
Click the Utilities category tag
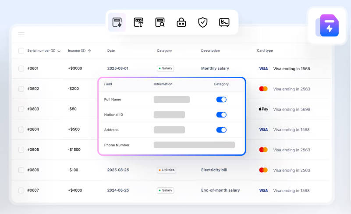(167, 170)
